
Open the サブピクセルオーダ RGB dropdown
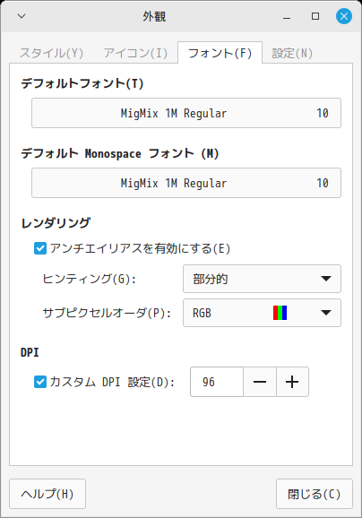[x=262, y=313]
